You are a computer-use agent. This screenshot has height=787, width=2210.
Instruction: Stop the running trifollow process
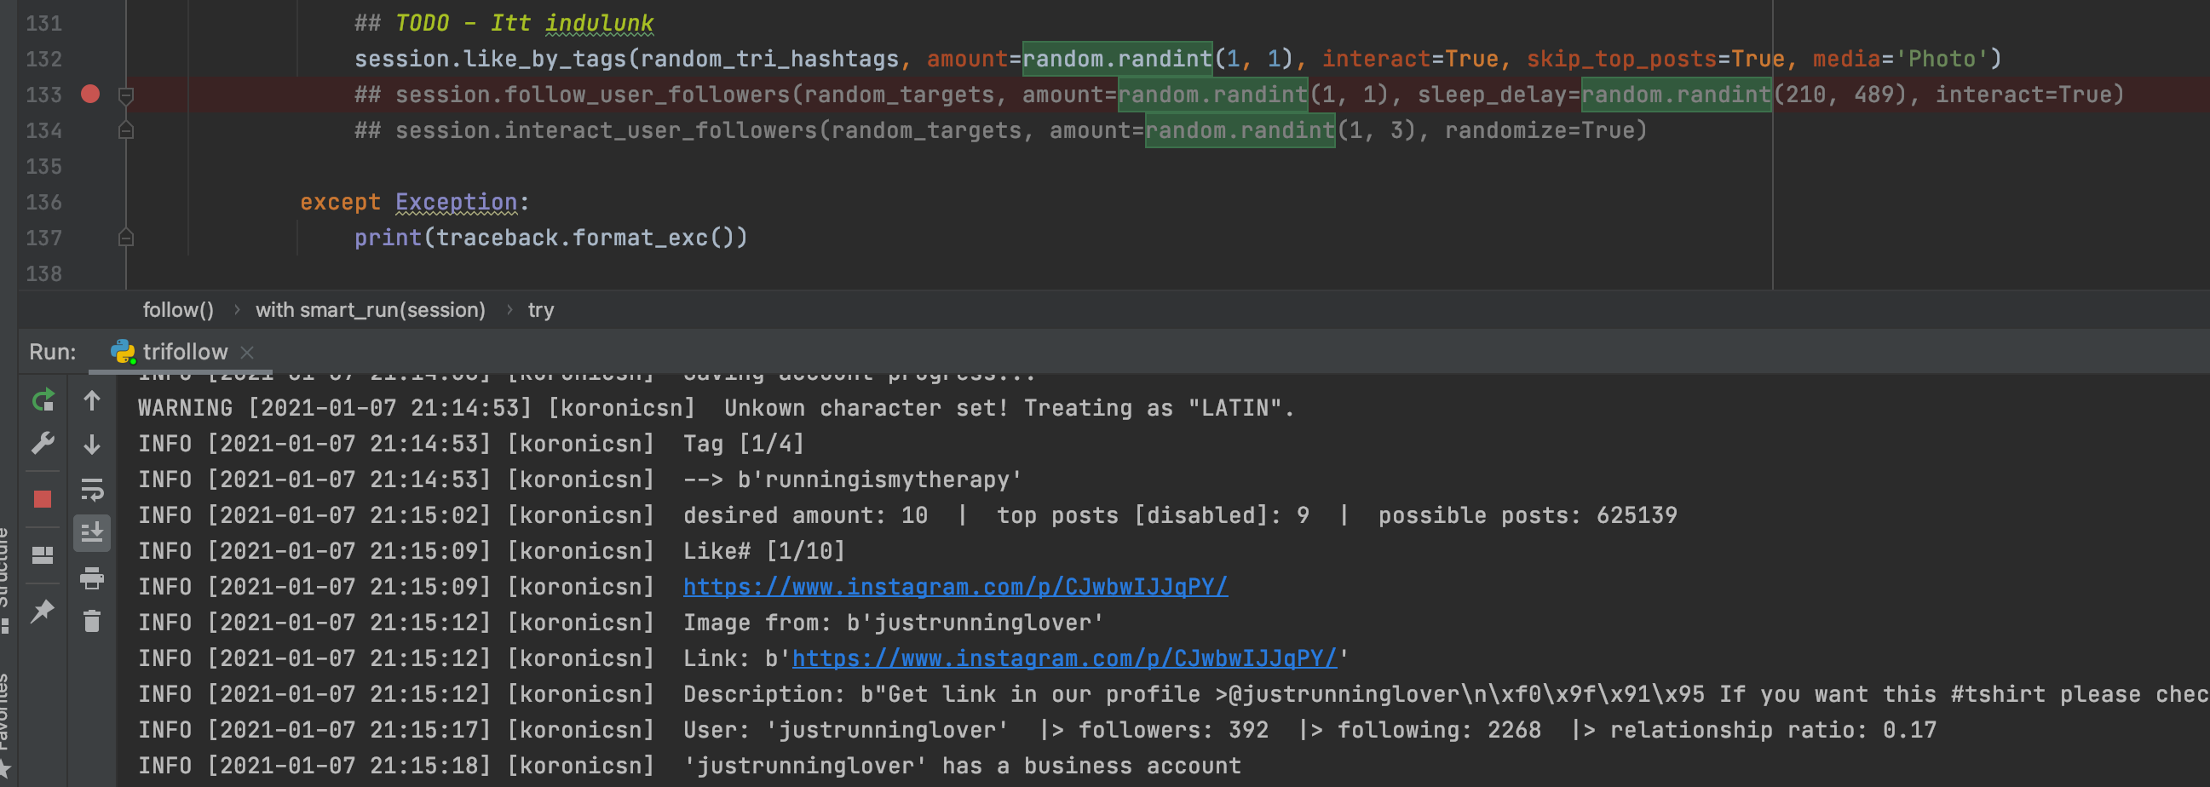tap(41, 497)
